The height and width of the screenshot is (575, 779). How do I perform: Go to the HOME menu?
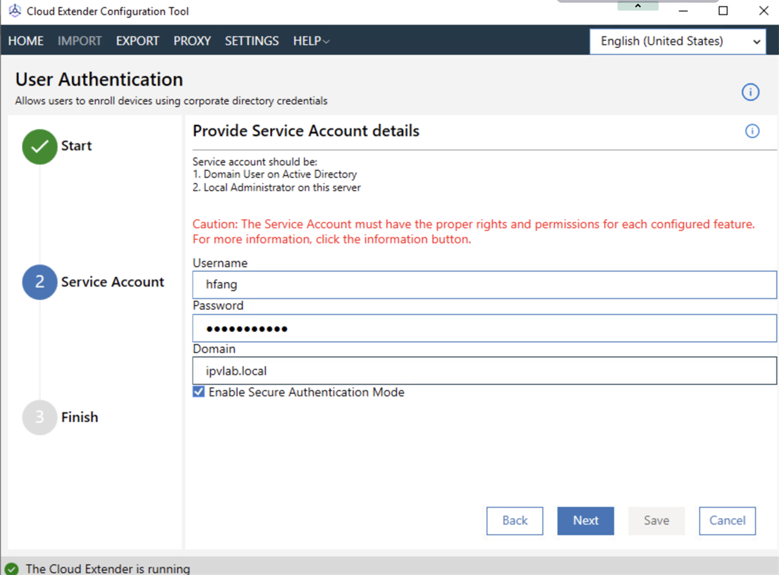coord(26,41)
